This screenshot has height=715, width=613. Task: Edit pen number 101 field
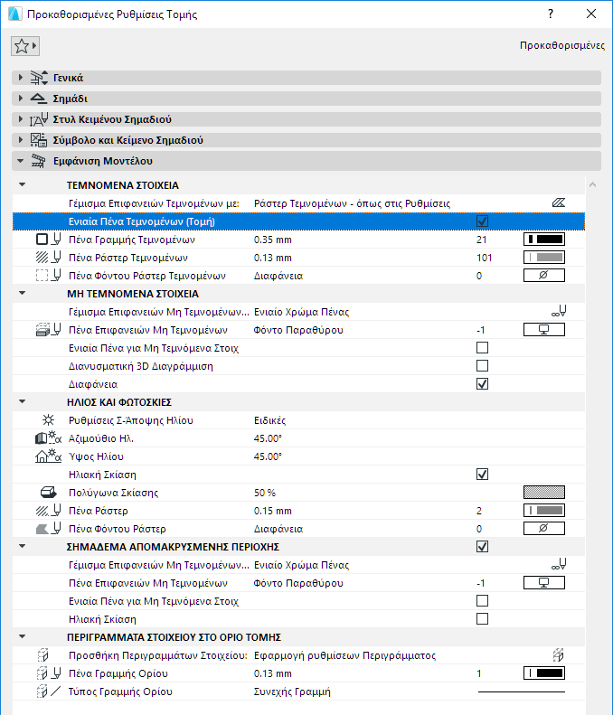pos(485,258)
